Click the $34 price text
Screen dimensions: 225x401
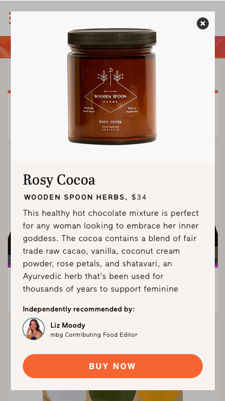[x=139, y=197]
